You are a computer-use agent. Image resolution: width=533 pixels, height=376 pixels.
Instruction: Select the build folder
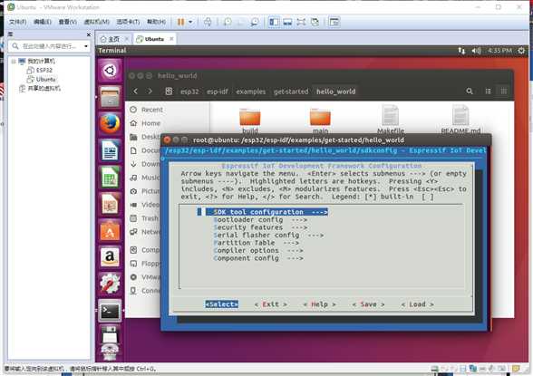[x=250, y=120]
